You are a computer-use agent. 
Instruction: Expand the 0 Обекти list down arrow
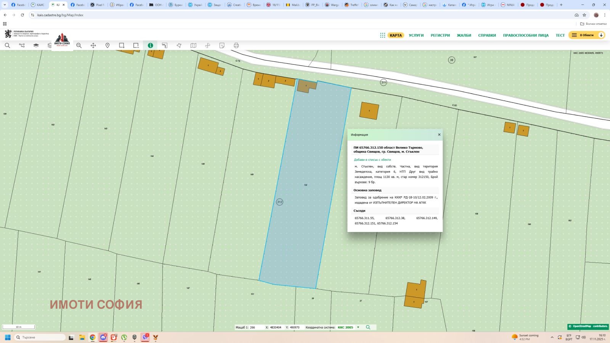(601, 35)
